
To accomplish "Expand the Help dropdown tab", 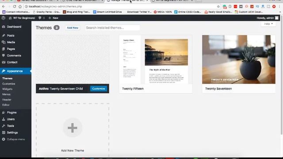I will click(268, 24).
